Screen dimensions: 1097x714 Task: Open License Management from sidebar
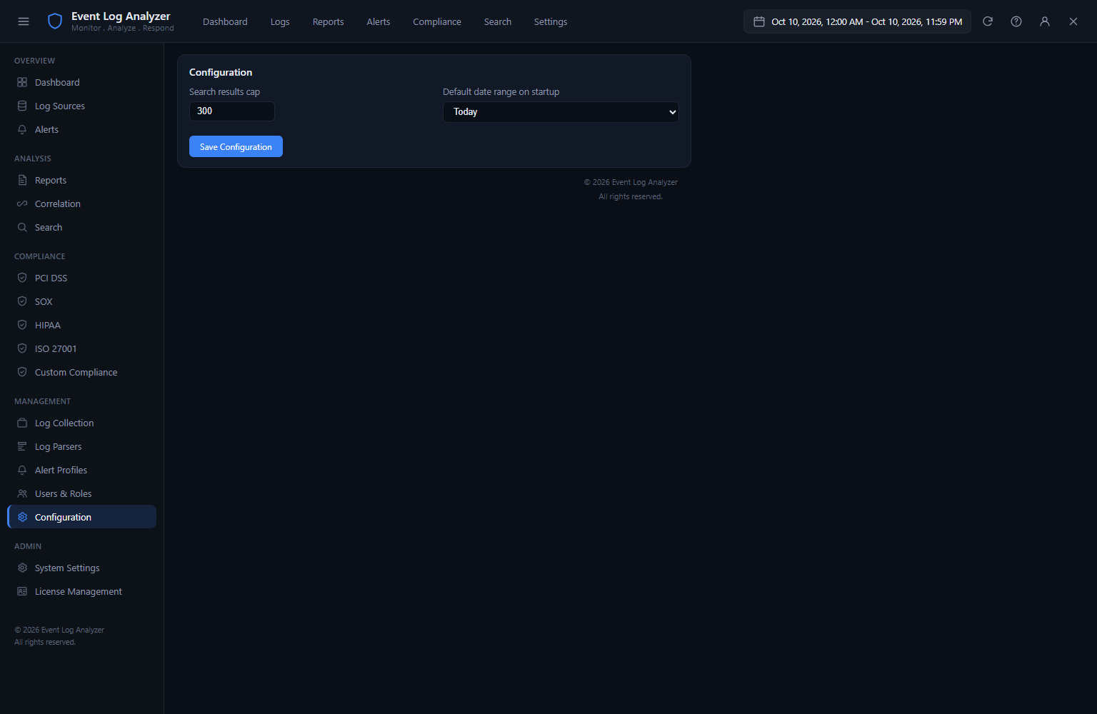pos(81,591)
